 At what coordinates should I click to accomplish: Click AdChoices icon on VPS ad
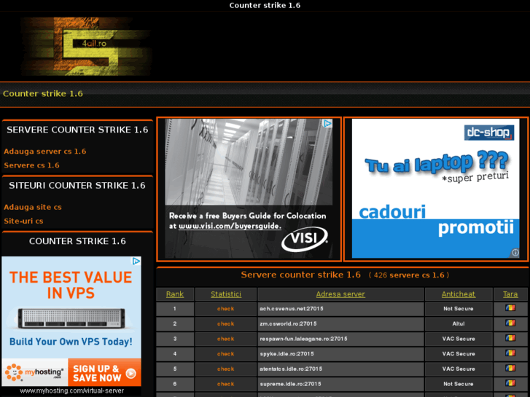point(136,261)
